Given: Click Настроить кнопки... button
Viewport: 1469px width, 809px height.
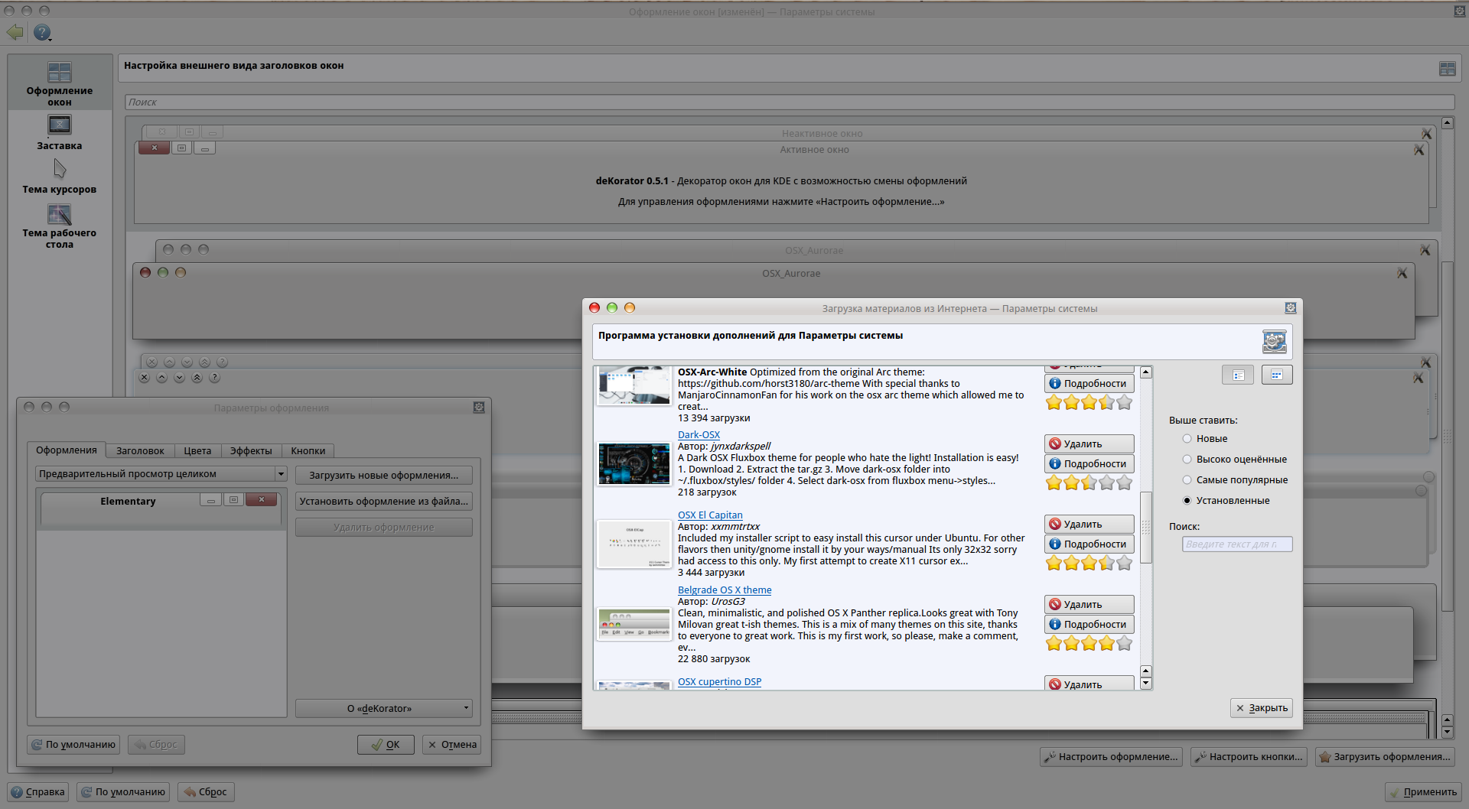Looking at the screenshot, I should coord(1249,757).
